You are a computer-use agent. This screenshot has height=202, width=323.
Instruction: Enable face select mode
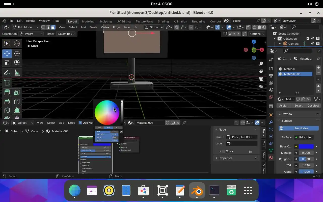pos(53,27)
